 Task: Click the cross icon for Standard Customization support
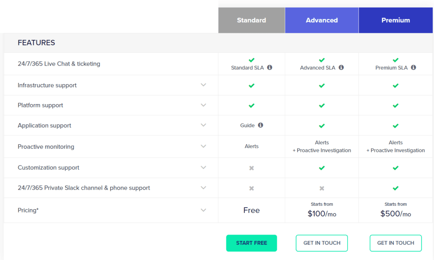(251, 167)
